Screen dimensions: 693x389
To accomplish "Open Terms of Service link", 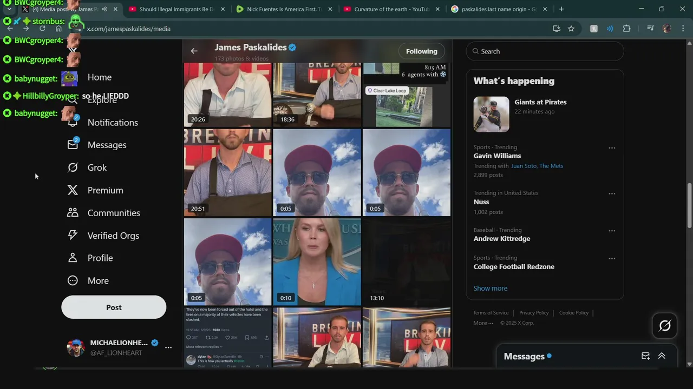I will pyautogui.click(x=491, y=313).
